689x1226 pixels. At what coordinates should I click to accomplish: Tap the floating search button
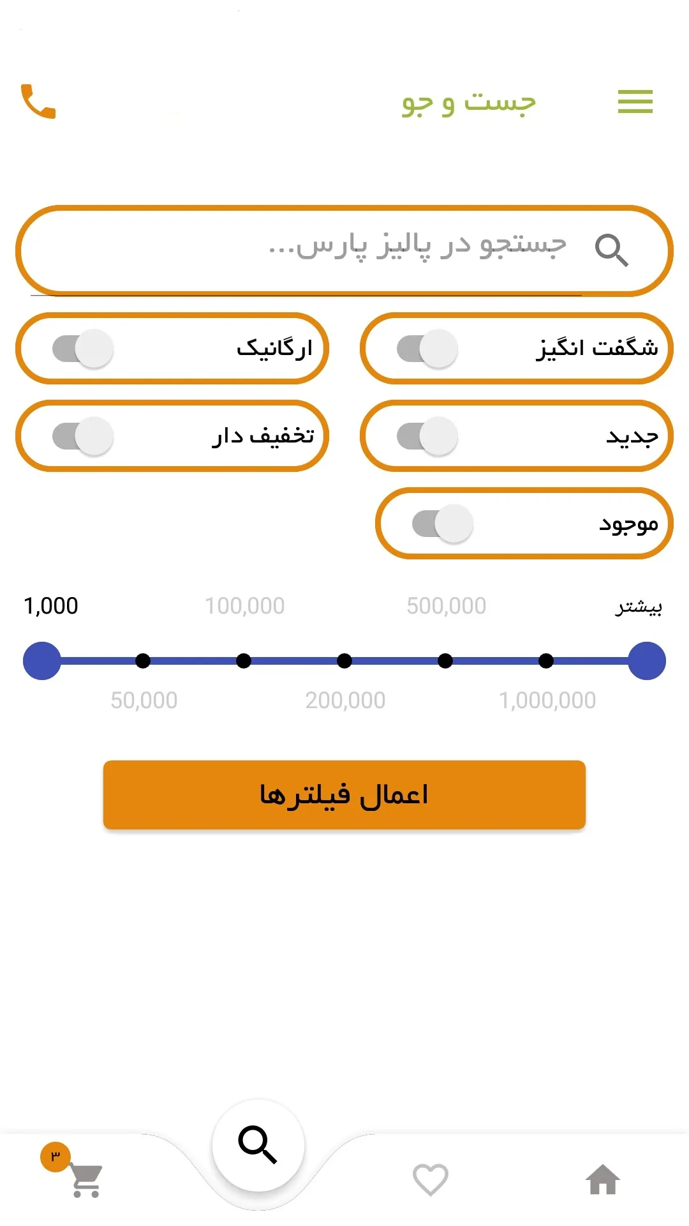tap(258, 1145)
